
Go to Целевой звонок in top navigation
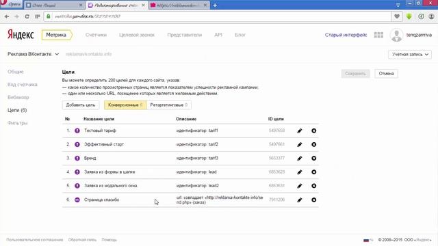[x=137, y=35]
